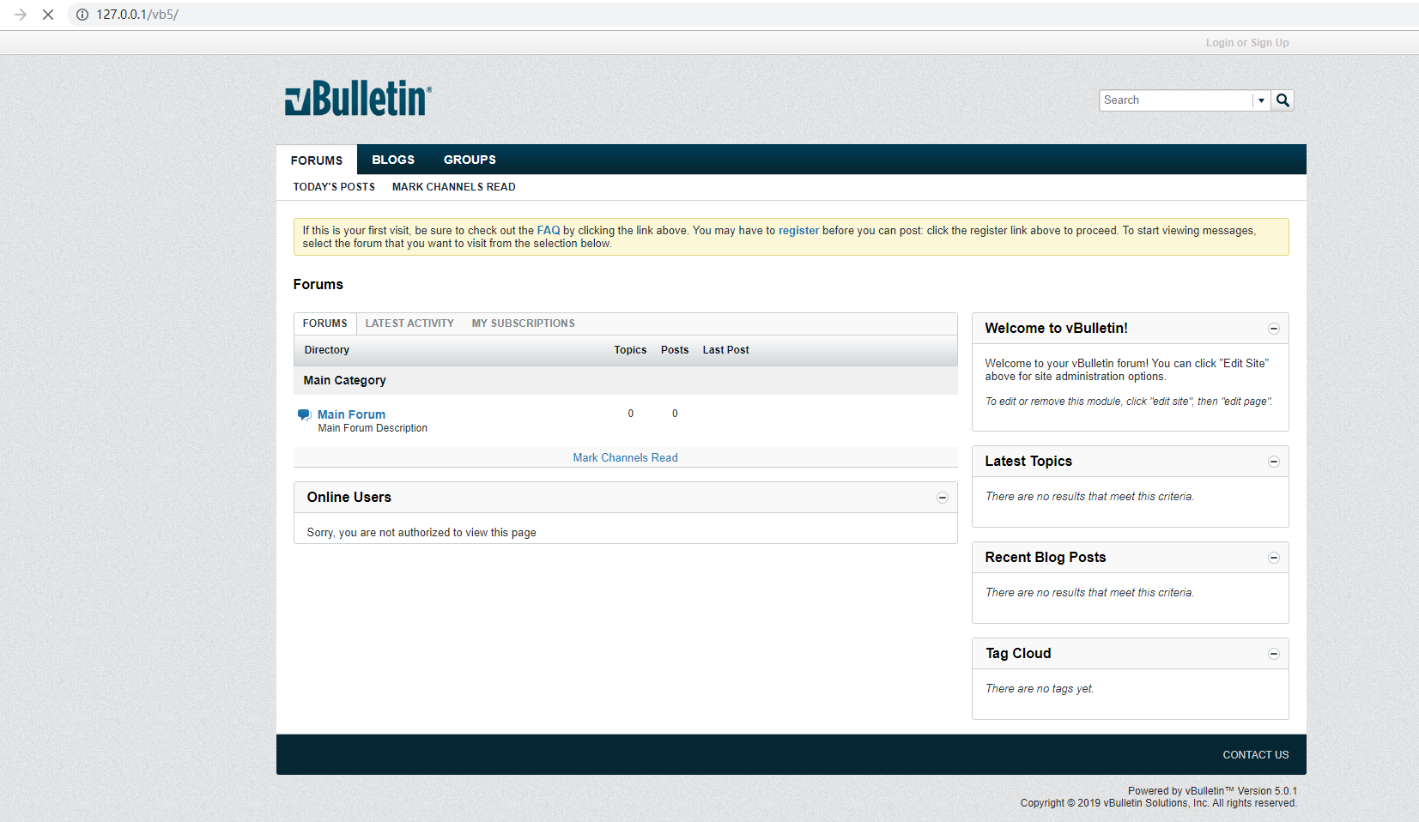Image resolution: width=1419 pixels, height=822 pixels.
Task: Click the Copyright 2019 vBulletin Solutions text
Action: 1159,803
